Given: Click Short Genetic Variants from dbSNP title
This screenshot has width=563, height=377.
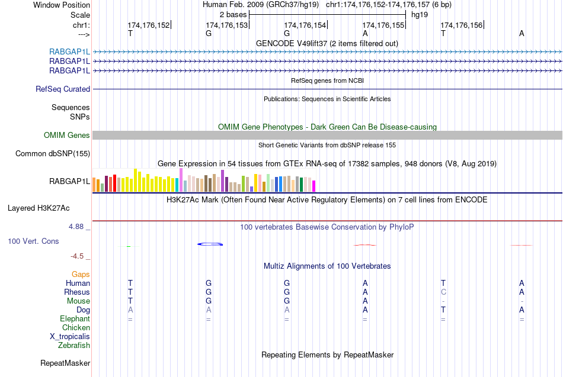Looking at the screenshot, I should point(327,145).
